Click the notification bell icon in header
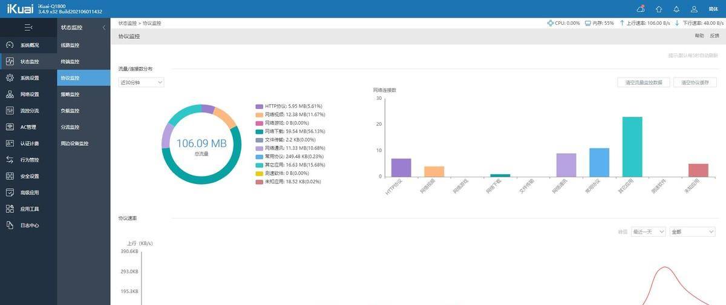This screenshot has width=726, height=305. 676,9
